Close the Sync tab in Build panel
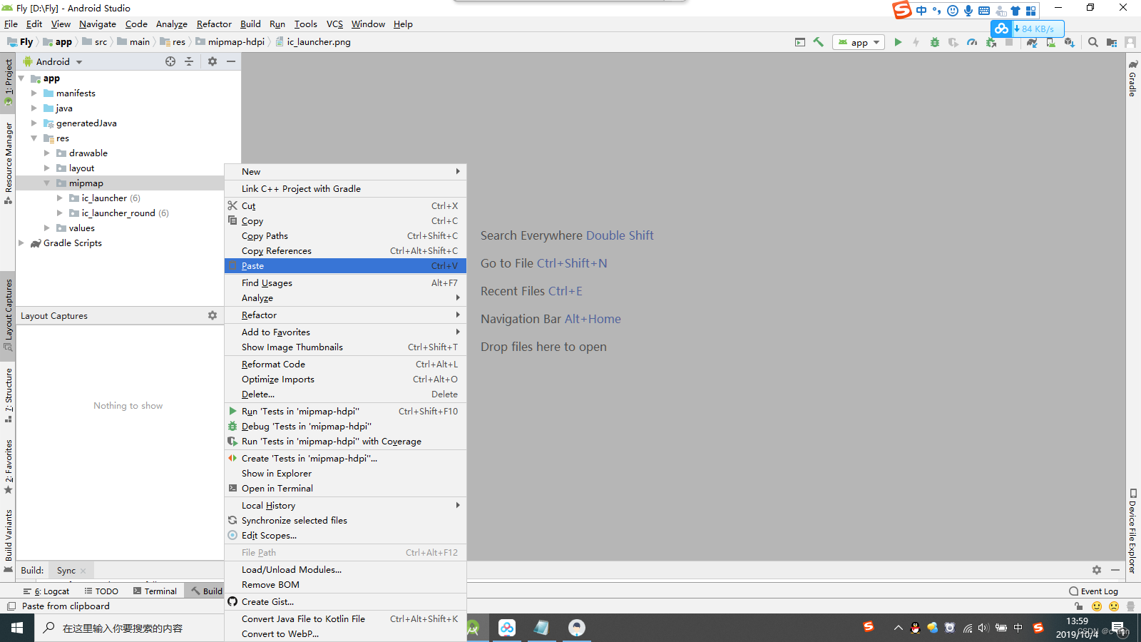Screen dimensions: 1141x642 click(83, 571)
